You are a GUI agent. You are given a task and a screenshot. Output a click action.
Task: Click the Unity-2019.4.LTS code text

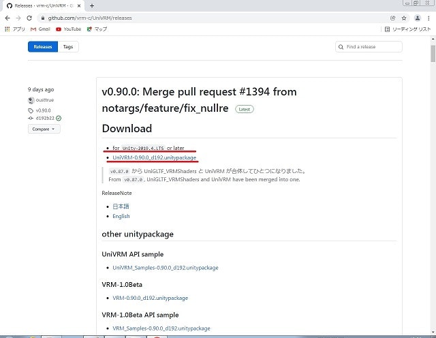tap(143, 149)
